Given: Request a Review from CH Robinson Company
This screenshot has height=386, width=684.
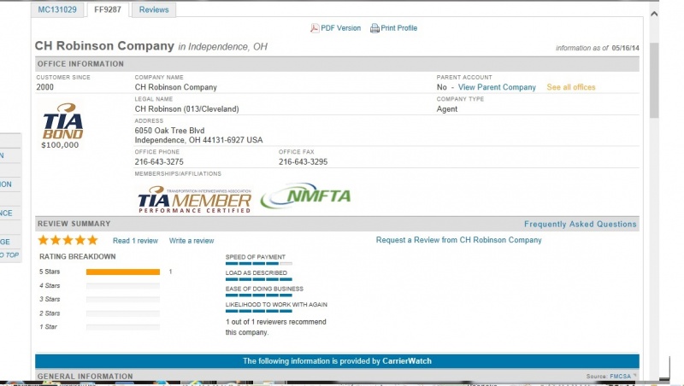Looking at the screenshot, I should (x=458, y=240).
